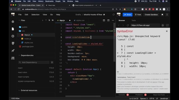
Task: Click Create Sandbox button
Action: 151,15
